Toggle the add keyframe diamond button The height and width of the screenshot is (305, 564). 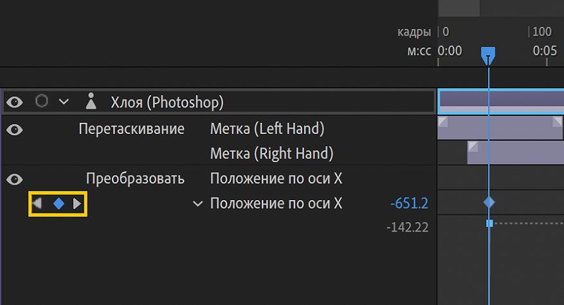[59, 204]
